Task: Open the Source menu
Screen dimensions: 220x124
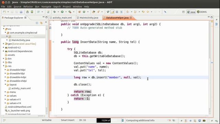Action: click(x=18, y=7)
